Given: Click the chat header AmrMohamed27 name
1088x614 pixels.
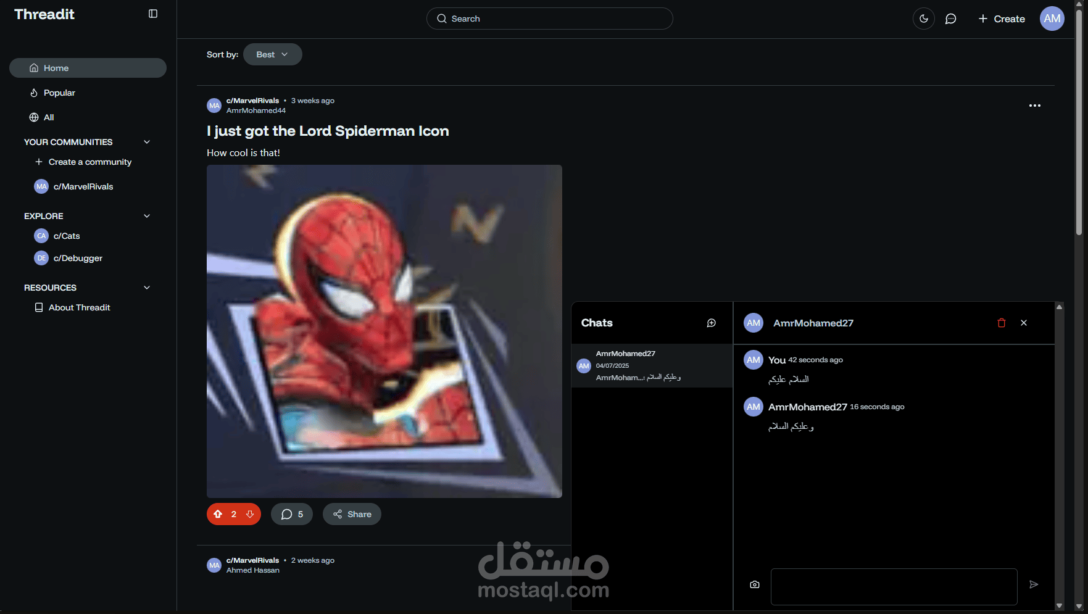Looking at the screenshot, I should coord(813,323).
